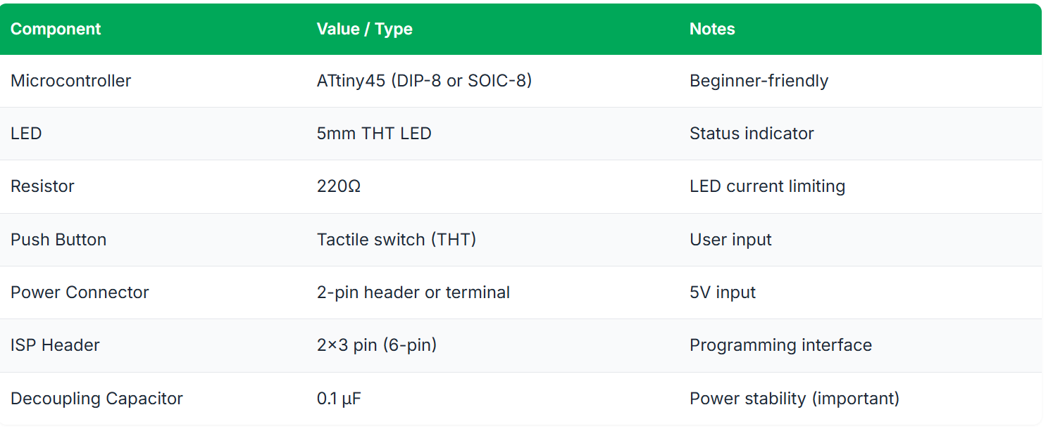Viewport: 1053px width, 431px height.
Task: Click the Push Button cell
Action: (58, 240)
